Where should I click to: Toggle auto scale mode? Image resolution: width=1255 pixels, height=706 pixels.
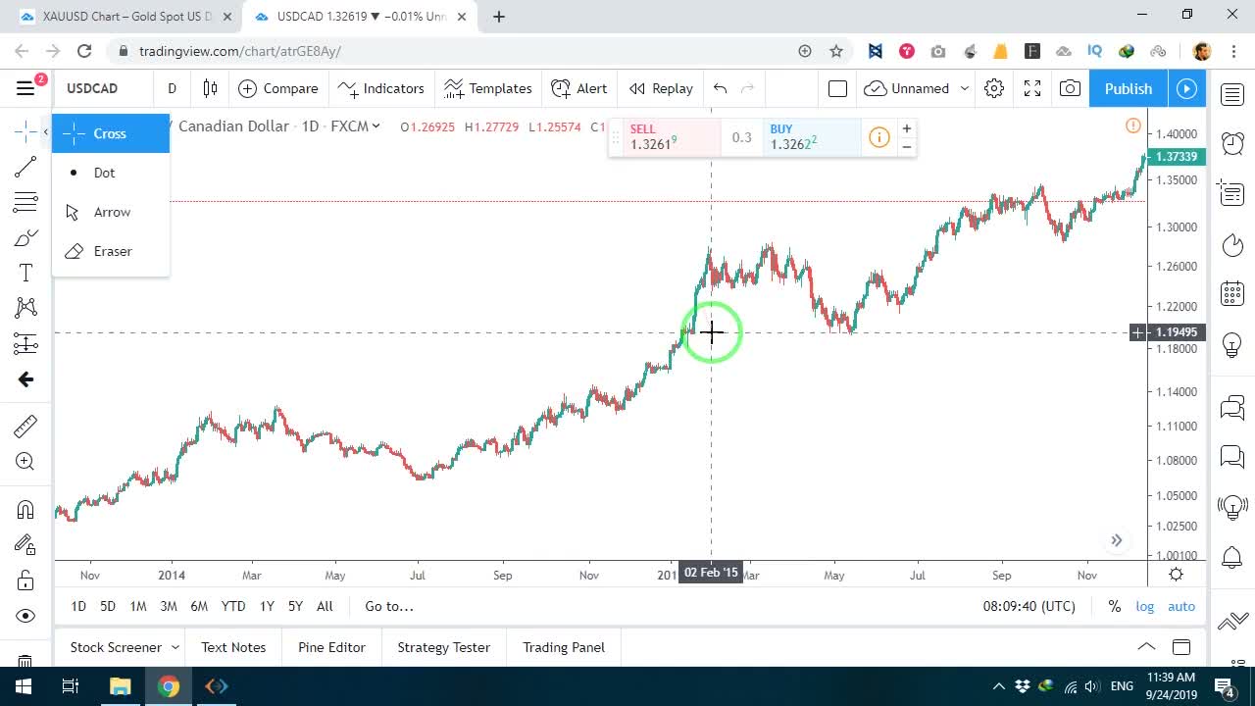click(1181, 606)
